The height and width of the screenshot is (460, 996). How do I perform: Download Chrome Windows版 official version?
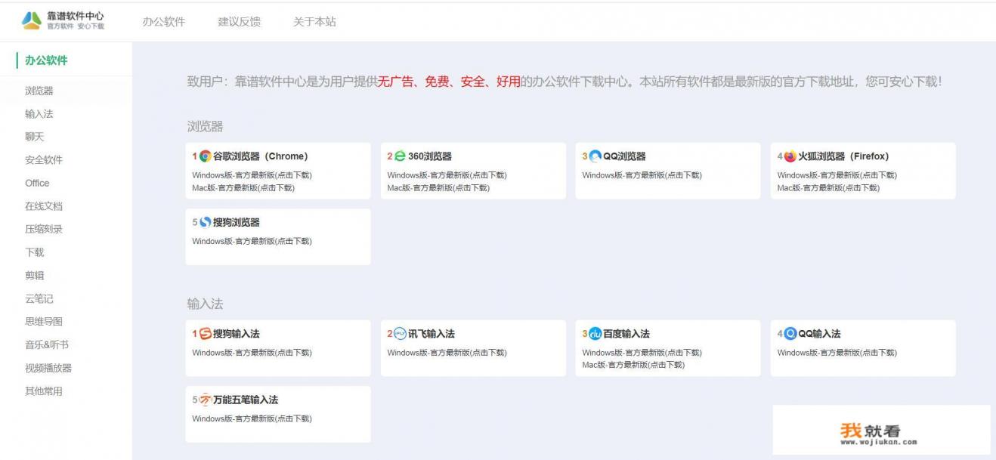pyautogui.click(x=252, y=175)
